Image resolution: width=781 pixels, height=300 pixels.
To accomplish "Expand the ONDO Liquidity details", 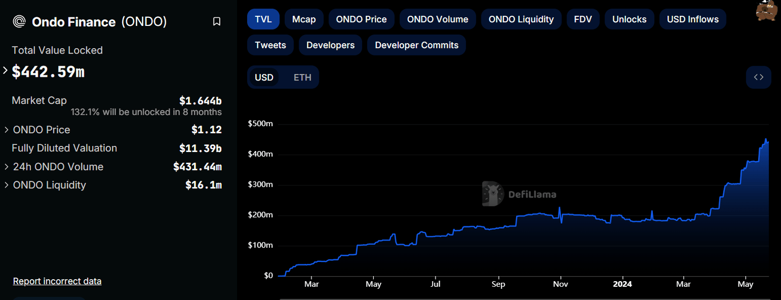I will (x=6, y=185).
